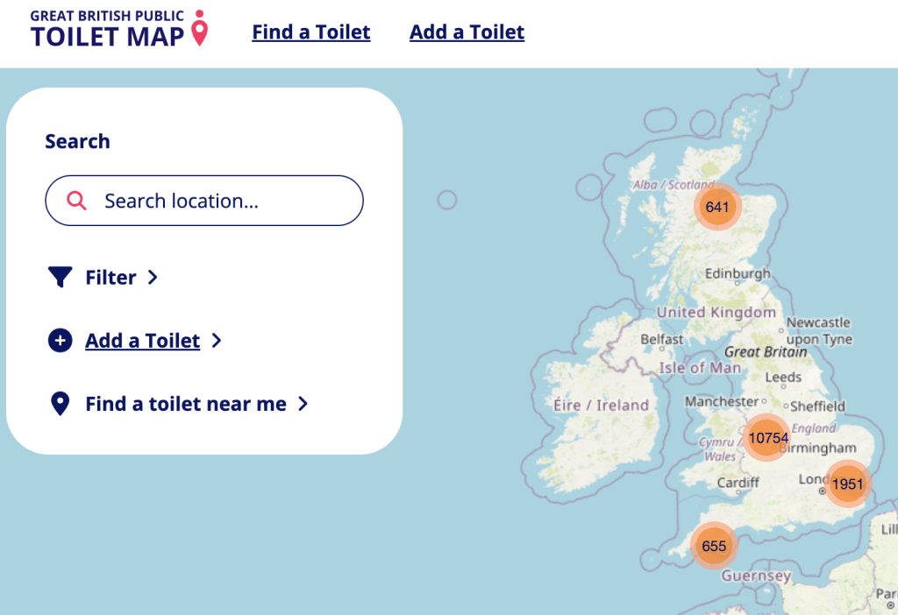This screenshot has width=898, height=615.
Task: Click the Filter label text
Action: 110,278
